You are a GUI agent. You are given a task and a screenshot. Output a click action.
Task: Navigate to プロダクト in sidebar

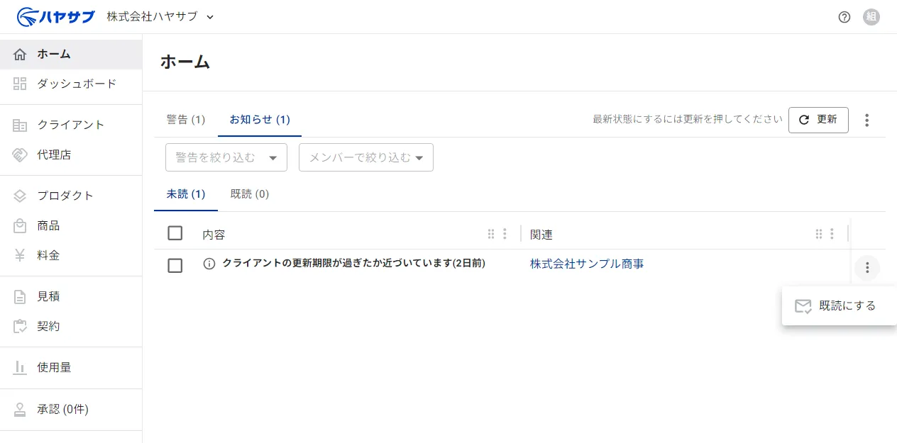tap(71, 196)
